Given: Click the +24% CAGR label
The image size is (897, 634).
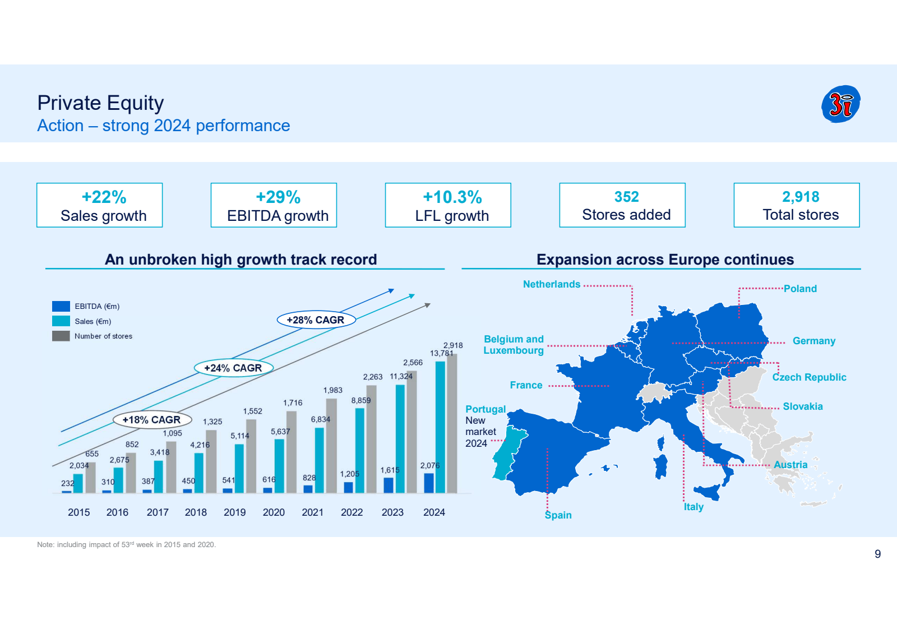Looking at the screenshot, I should pyautogui.click(x=233, y=368).
